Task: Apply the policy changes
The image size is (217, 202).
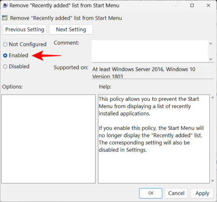Action: point(202,193)
